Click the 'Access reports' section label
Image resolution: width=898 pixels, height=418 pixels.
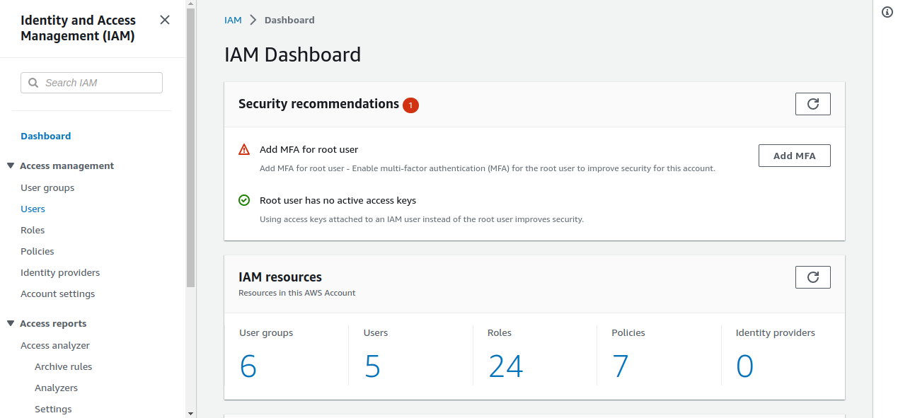(53, 323)
